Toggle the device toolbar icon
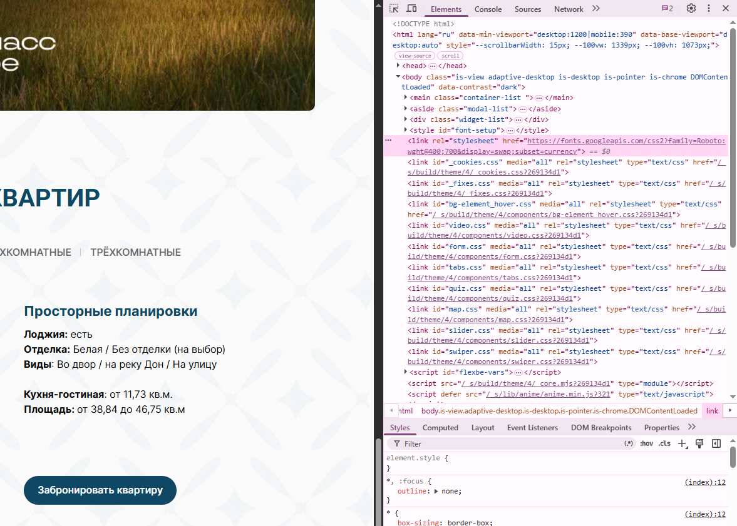Screen dimensions: 737x526 coord(411,9)
